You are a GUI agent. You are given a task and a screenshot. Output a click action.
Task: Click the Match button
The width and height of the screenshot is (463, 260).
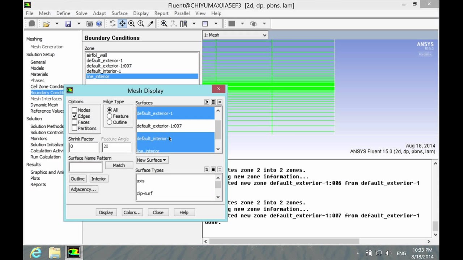(x=119, y=165)
